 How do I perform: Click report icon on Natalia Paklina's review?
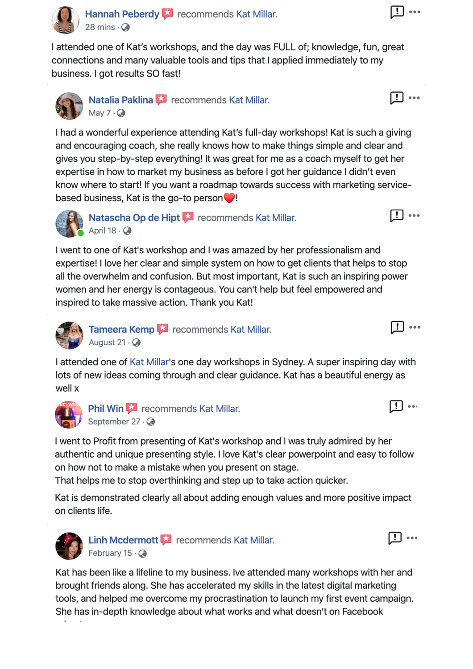click(396, 98)
